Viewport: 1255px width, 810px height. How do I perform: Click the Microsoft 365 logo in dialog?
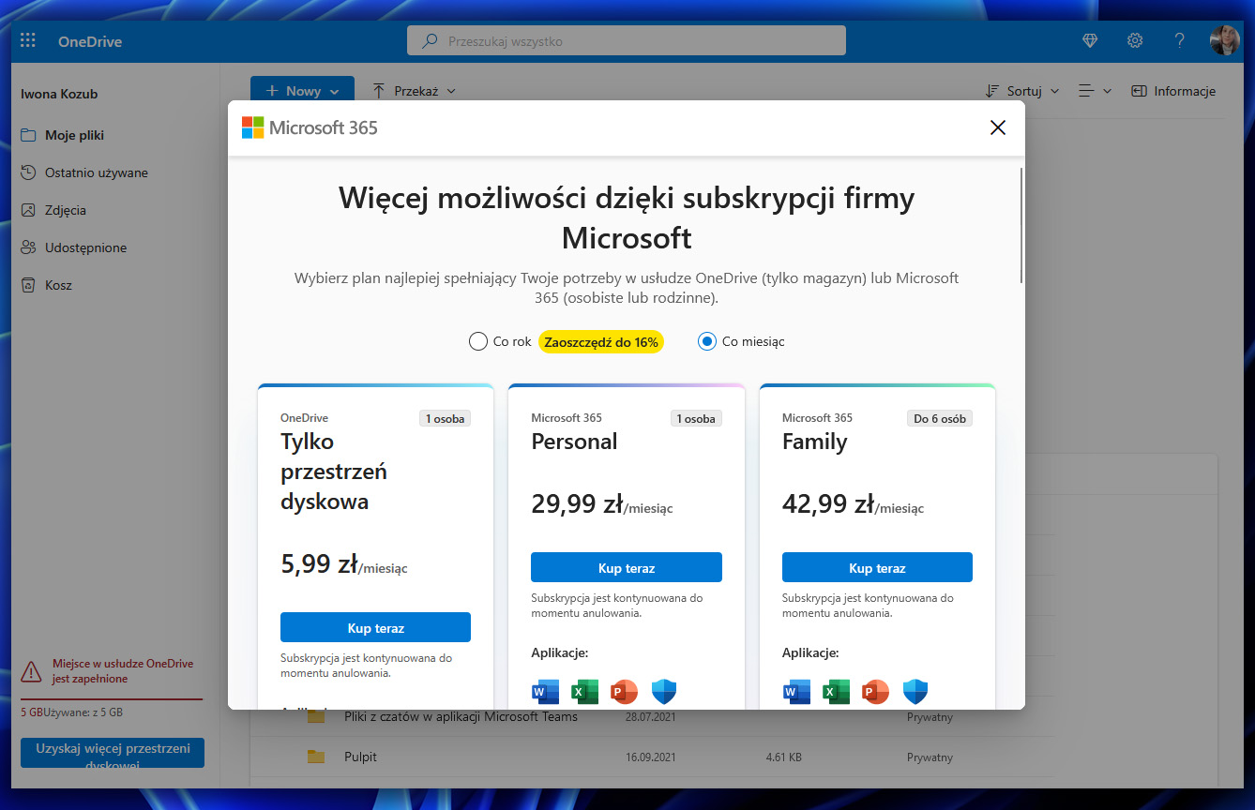click(x=310, y=127)
